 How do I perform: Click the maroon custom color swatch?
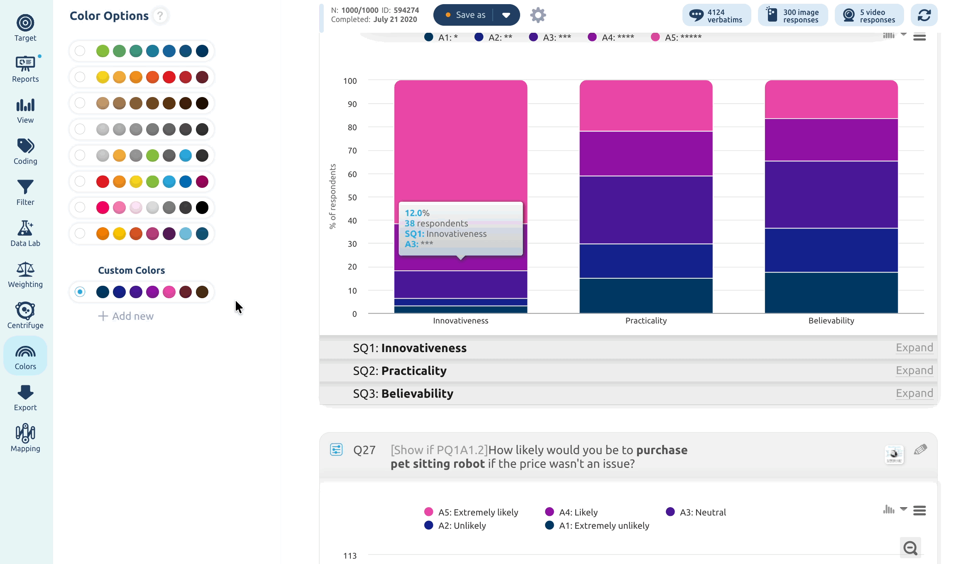tap(186, 292)
